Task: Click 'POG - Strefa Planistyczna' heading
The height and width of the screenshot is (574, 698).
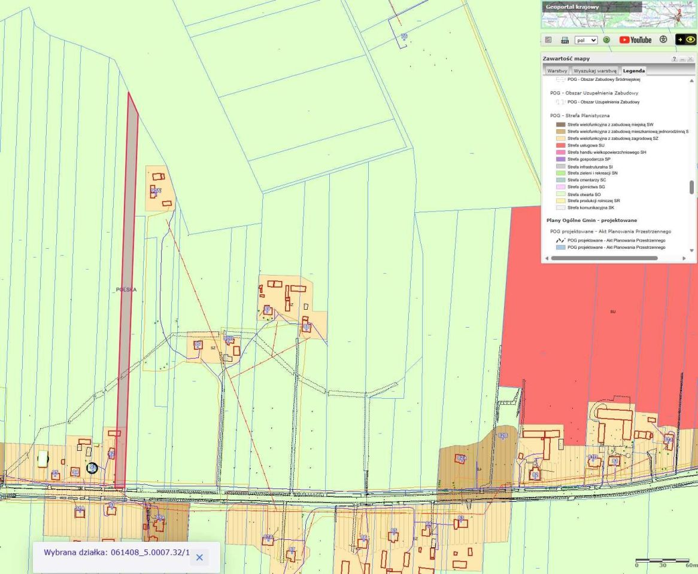Action: click(579, 115)
